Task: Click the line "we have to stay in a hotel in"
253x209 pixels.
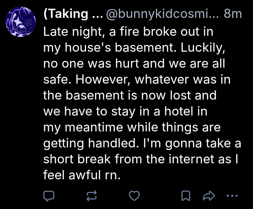Action: coord(125,112)
